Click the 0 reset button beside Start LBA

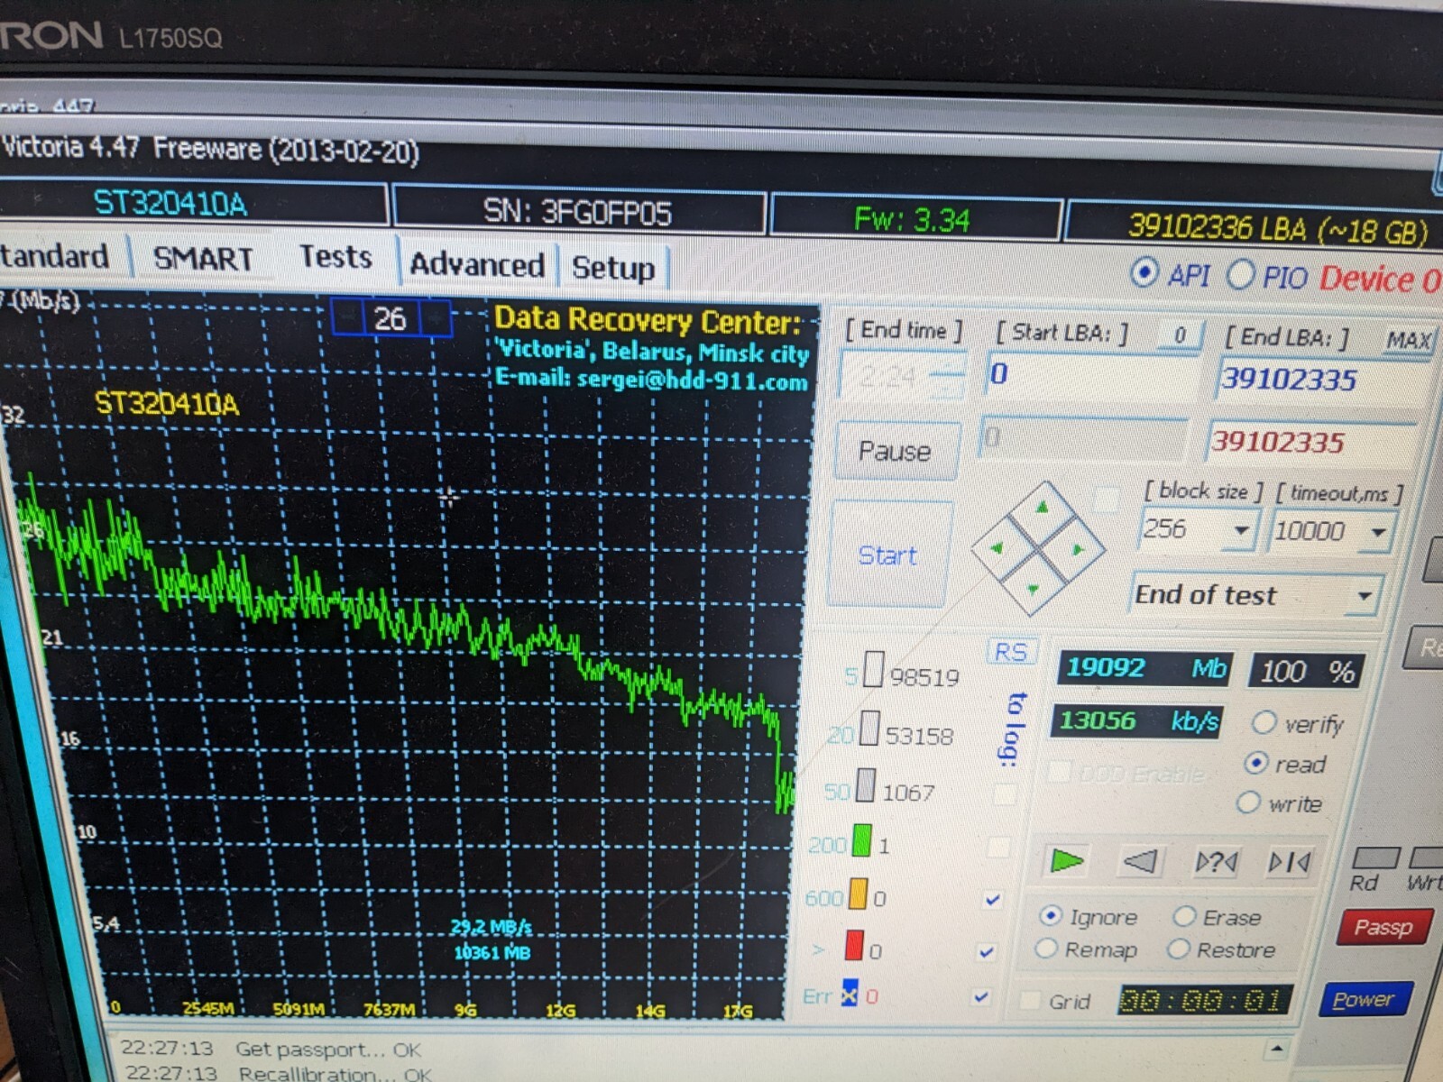(x=1179, y=335)
